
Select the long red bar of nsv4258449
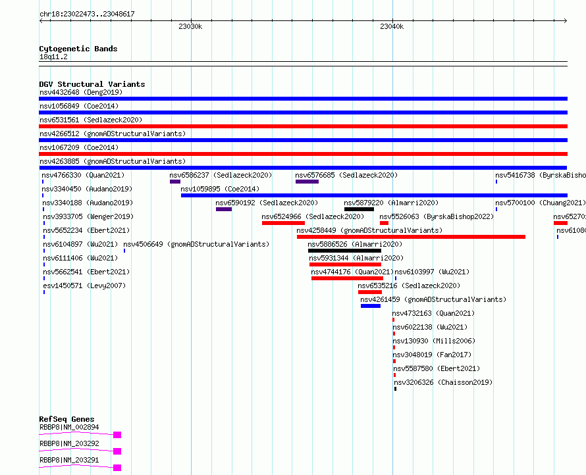[411, 237]
